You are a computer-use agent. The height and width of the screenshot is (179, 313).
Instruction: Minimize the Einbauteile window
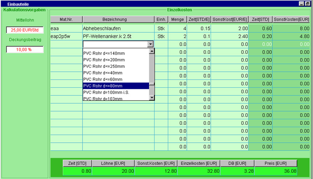[301, 3]
